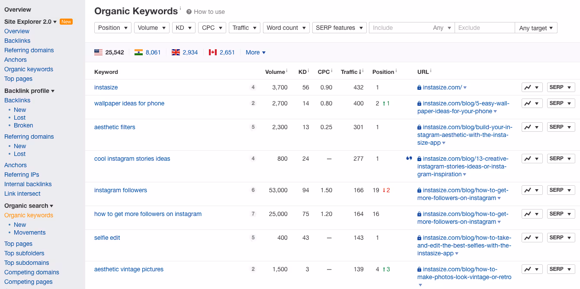This screenshot has height=289, width=580.
Task: Open the chart icon for instasize row
Action: click(x=532, y=87)
